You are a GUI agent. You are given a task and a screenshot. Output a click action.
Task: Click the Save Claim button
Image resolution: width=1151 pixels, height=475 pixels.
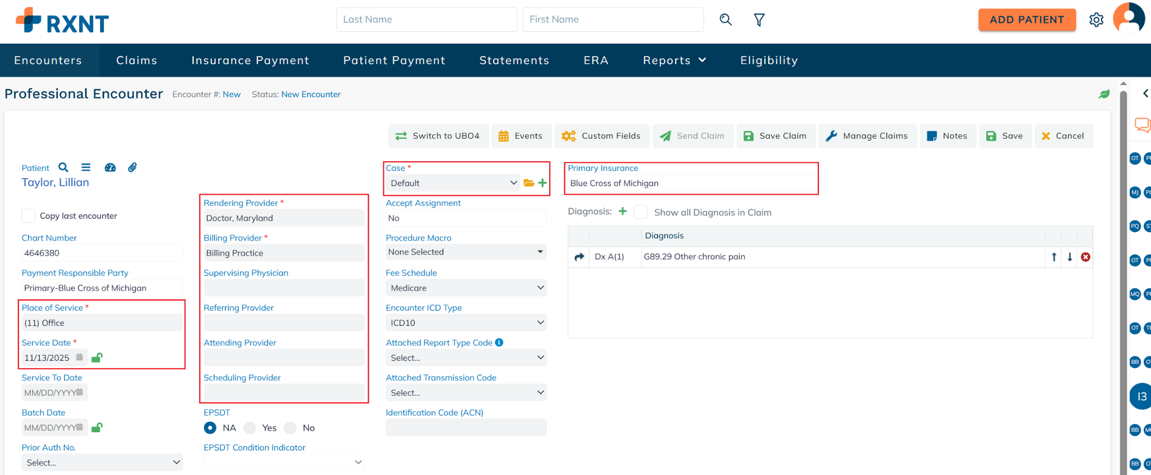(776, 136)
